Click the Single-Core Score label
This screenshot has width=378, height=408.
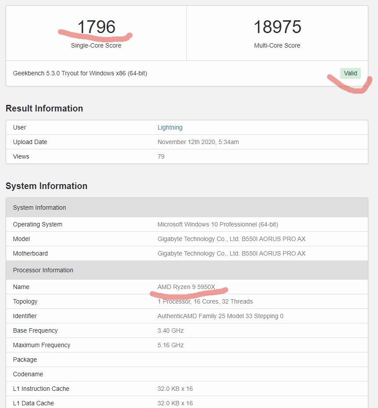pos(96,45)
